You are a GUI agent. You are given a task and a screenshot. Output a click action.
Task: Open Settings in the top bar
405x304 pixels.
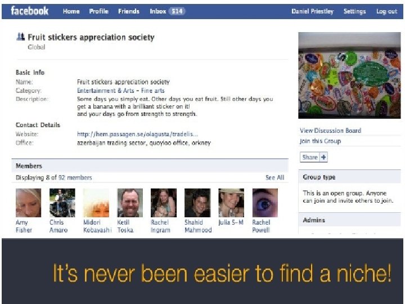354,11
